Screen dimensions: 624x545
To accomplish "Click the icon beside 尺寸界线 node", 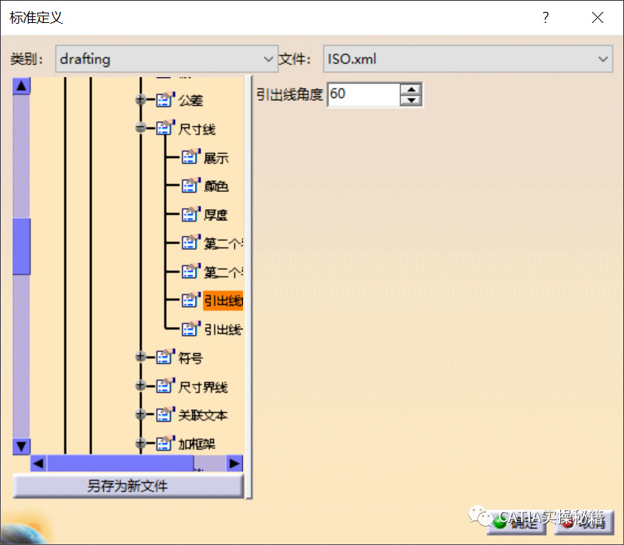I will click(x=164, y=386).
